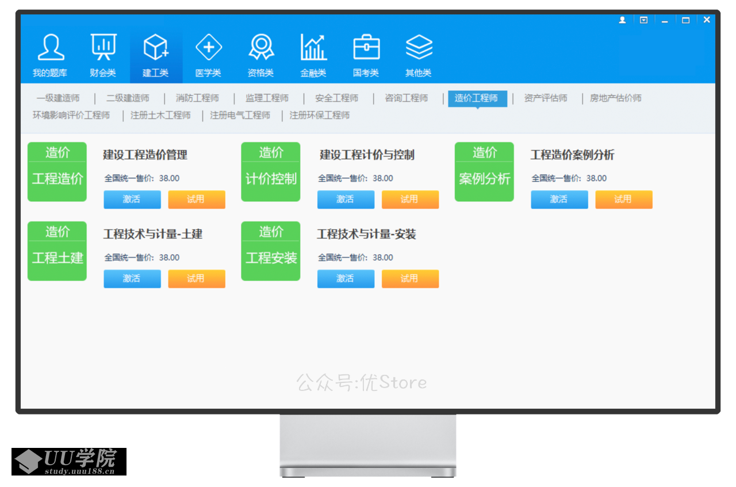Switch to 监理工程师 tab
The width and height of the screenshot is (736, 487).
point(267,98)
